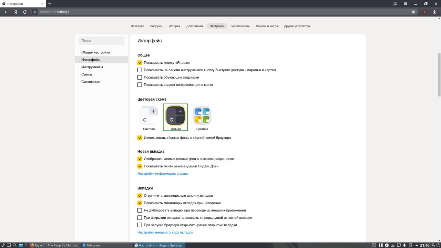Click the site info icon in address bar

pyautogui.click(x=35, y=12)
